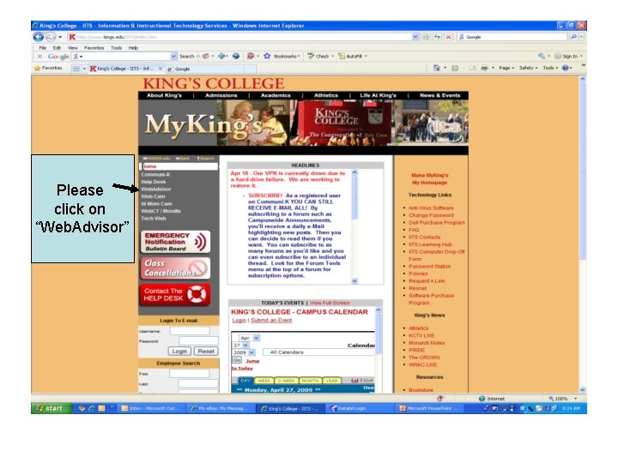The width and height of the screenshot is (618, 463).
Task: Click the Help Desk link in left menu
Action: (154, 182)
